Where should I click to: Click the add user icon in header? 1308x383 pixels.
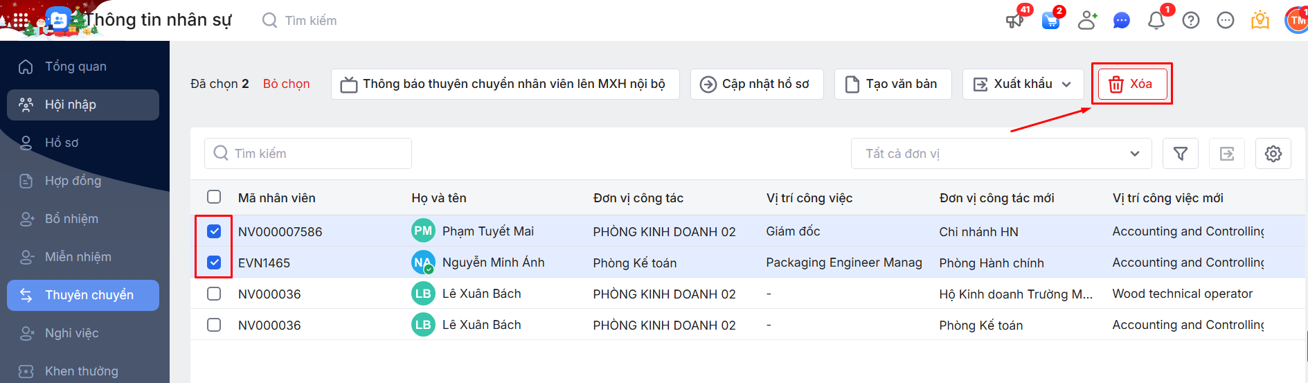coord(1087,21)
